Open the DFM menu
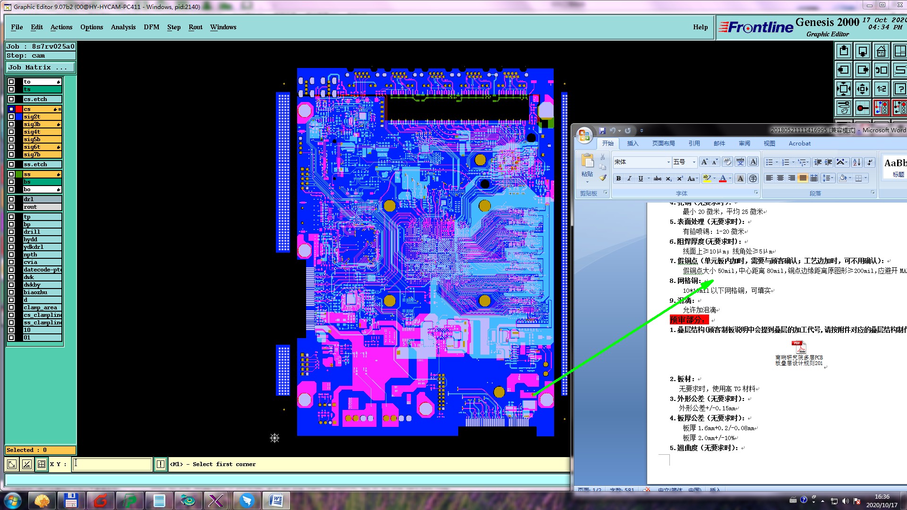The height and width of the screenshot is (510, 907). point(151,27)
